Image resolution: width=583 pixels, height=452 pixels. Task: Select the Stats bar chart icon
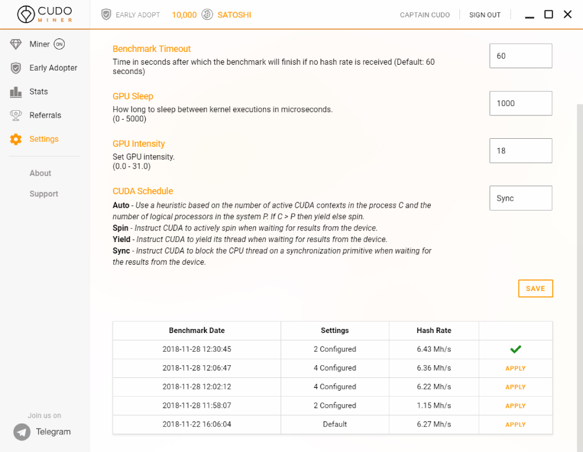(x=16, y=92)
